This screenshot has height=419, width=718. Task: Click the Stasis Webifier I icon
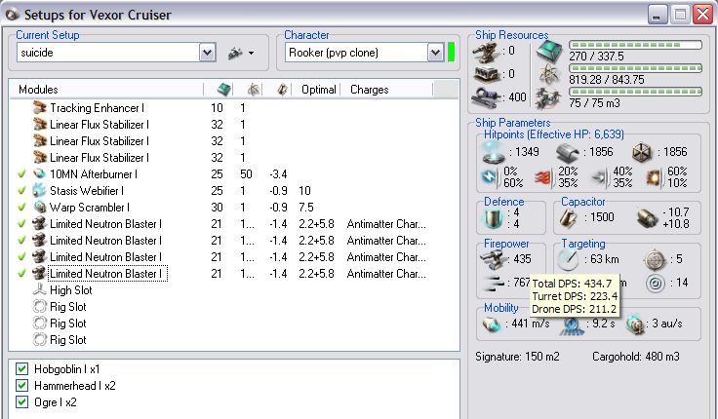40,190
